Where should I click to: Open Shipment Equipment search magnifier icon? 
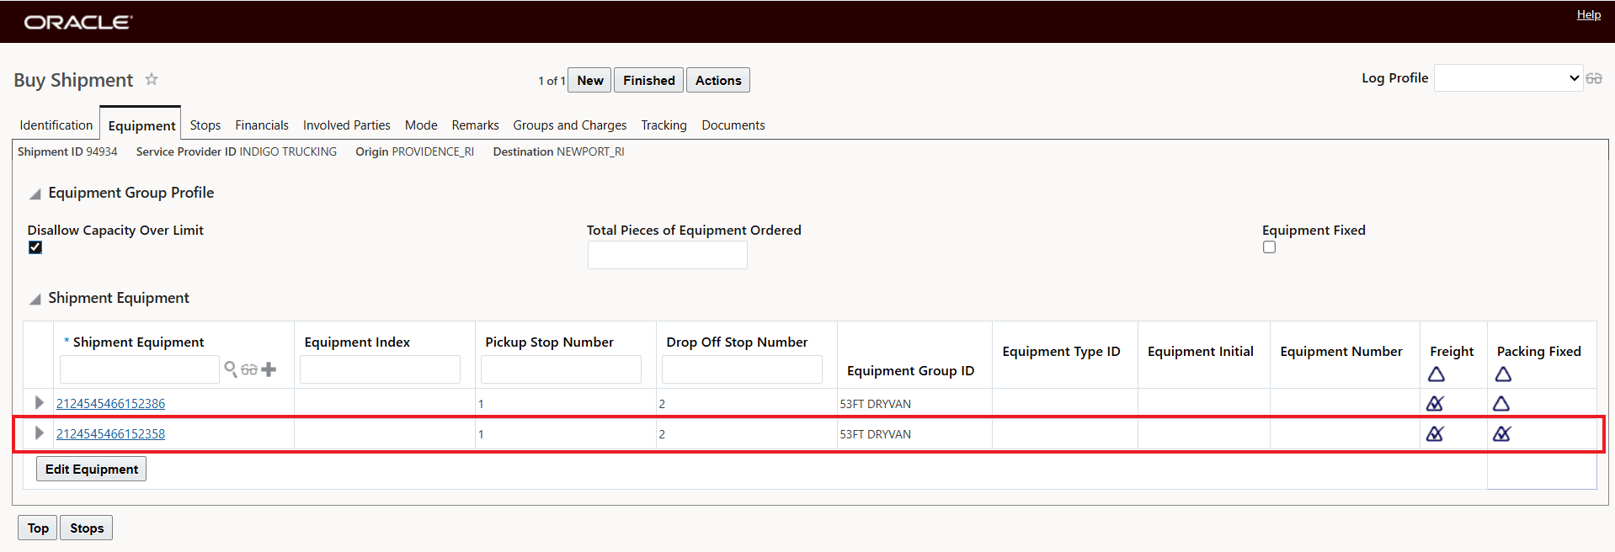[231, 369]
